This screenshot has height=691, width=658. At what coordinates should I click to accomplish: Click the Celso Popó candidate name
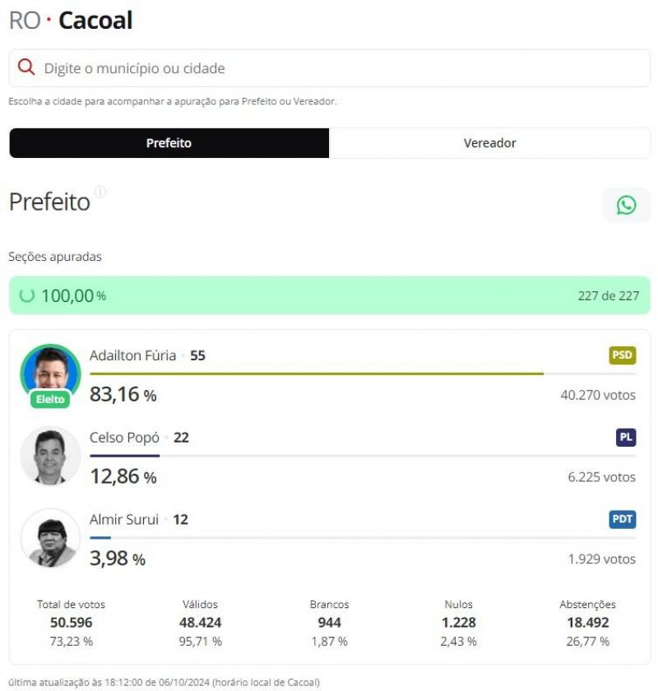tap(124, 438)
